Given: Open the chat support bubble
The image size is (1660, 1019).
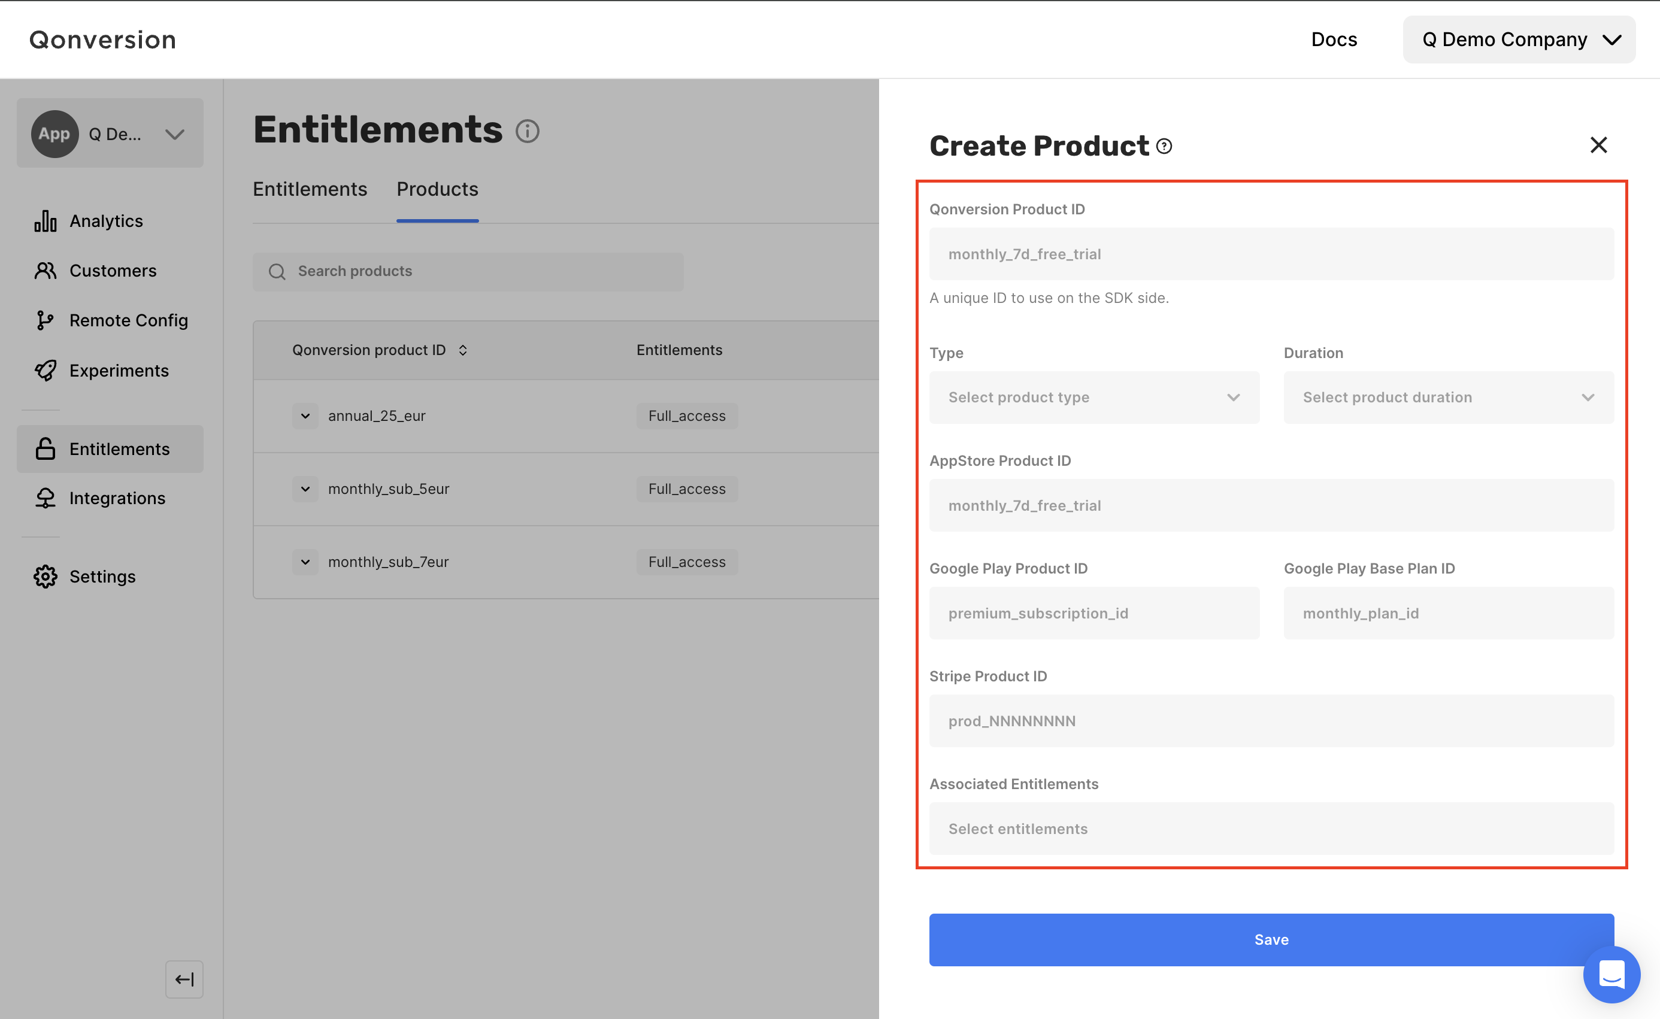Looking at the screenshot, I should pyautogui.click(x=1611, y=974).
